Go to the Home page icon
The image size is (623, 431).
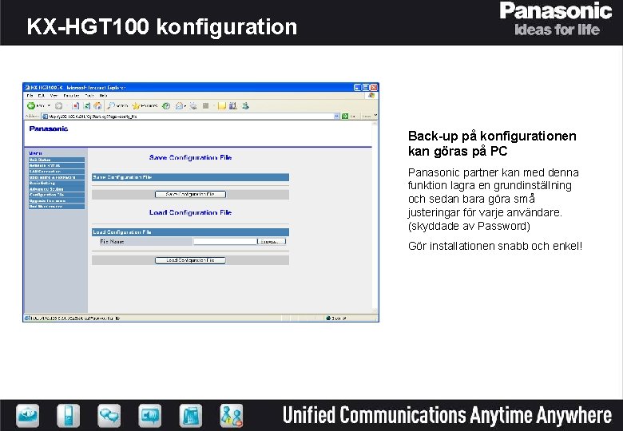click(97, 105)
